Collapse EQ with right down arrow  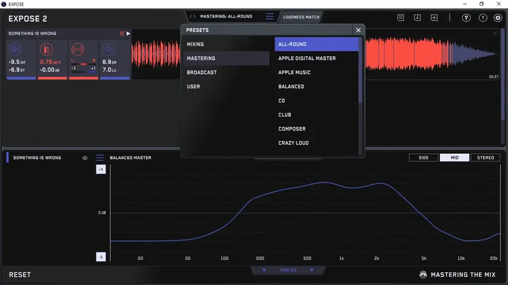tap(312, 270)
